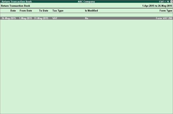The image size is (173, 114).
Task: Click the Return Transaction Book report heading
Action: pos(15,6)
